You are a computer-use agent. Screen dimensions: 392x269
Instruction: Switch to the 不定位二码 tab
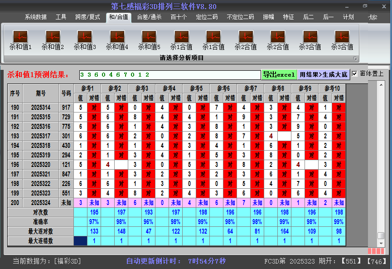[240, 17]
